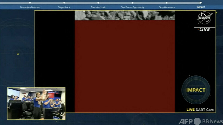The image size is (223, 125).
Task: Select the Final Comm Opportunity label
Action: tap(132, 7)
